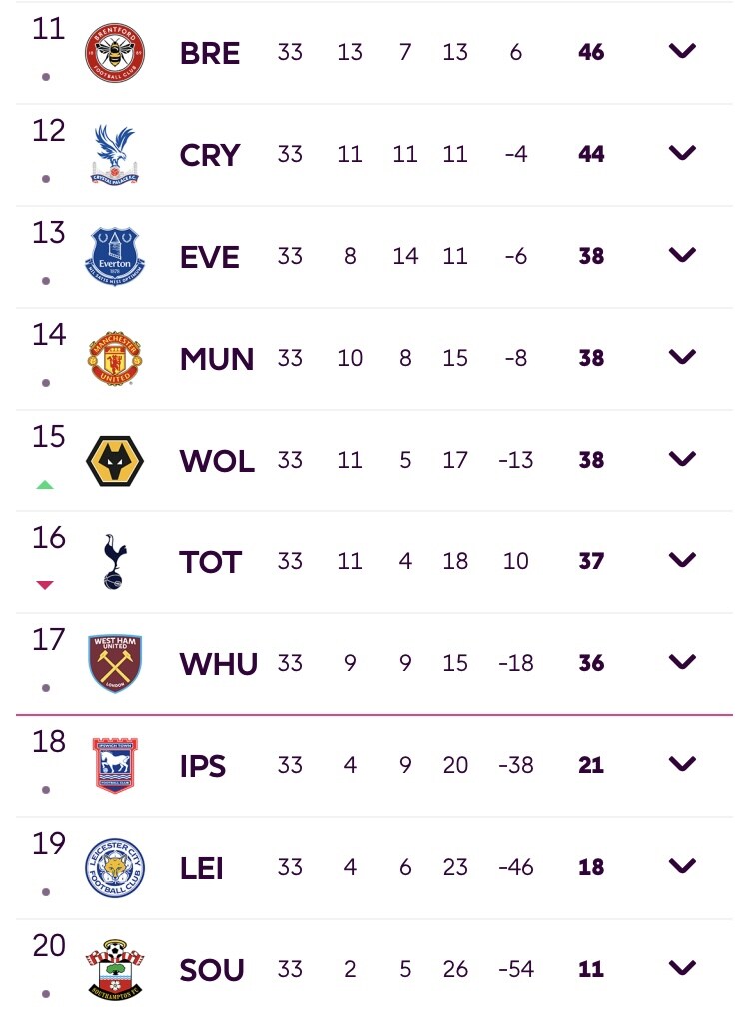Expand the BRE row details chevron

click(x=682, y=51)
